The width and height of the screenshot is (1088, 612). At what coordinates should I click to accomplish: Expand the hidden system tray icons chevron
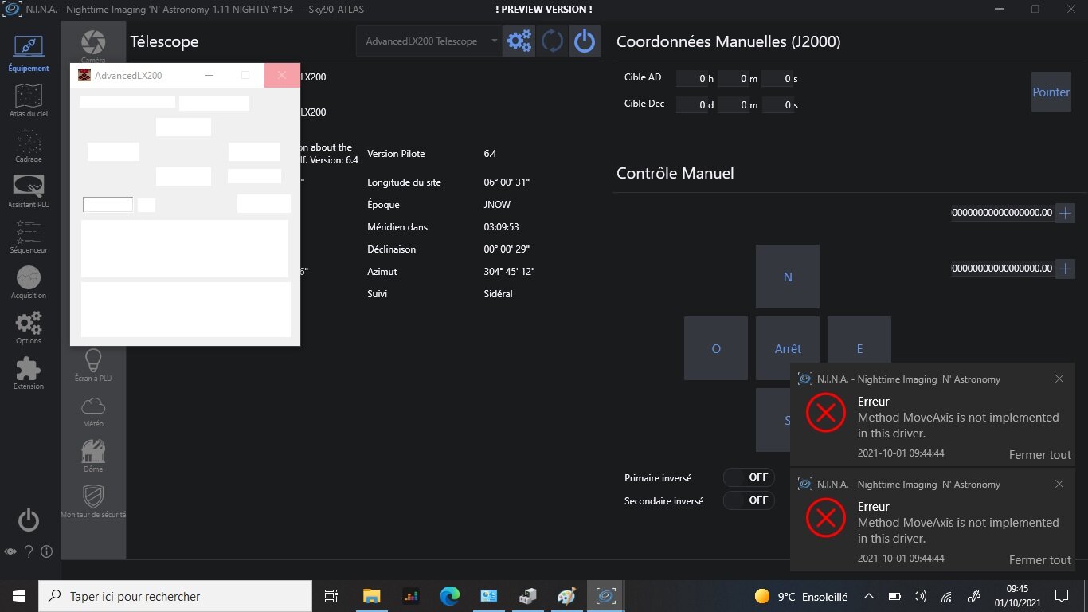click(x=869, y=596)
